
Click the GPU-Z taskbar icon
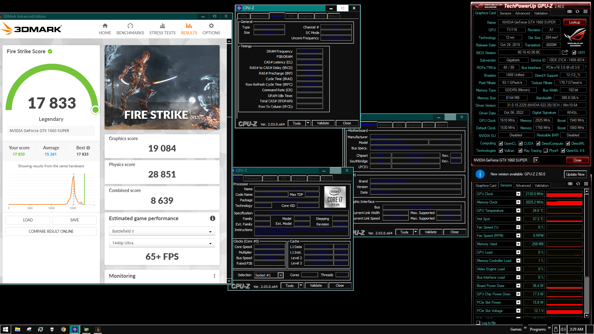(x=86, y=329)
